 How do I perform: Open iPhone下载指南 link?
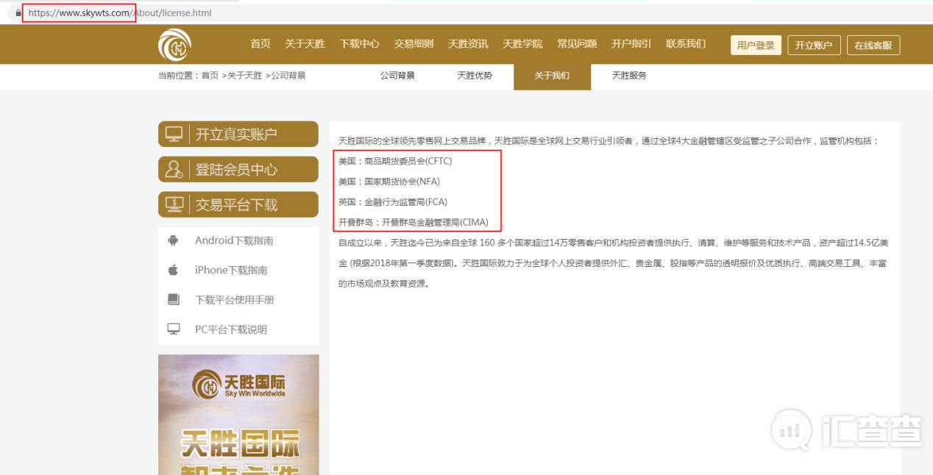[x=231, y=270]
